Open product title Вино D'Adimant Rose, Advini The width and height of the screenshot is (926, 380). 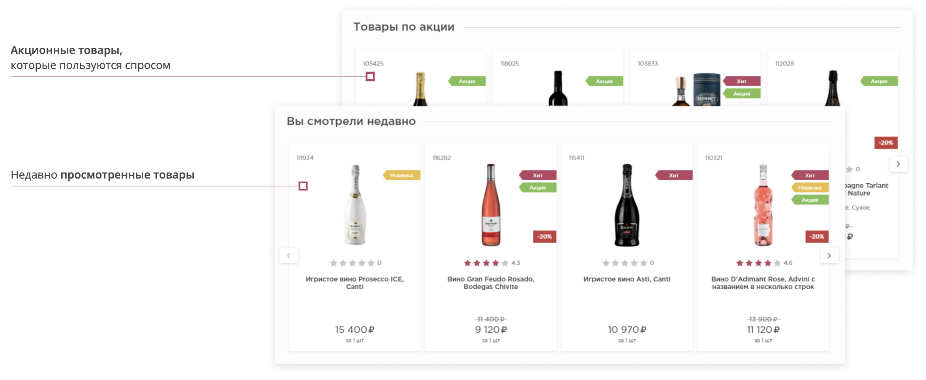pos(763,283)
